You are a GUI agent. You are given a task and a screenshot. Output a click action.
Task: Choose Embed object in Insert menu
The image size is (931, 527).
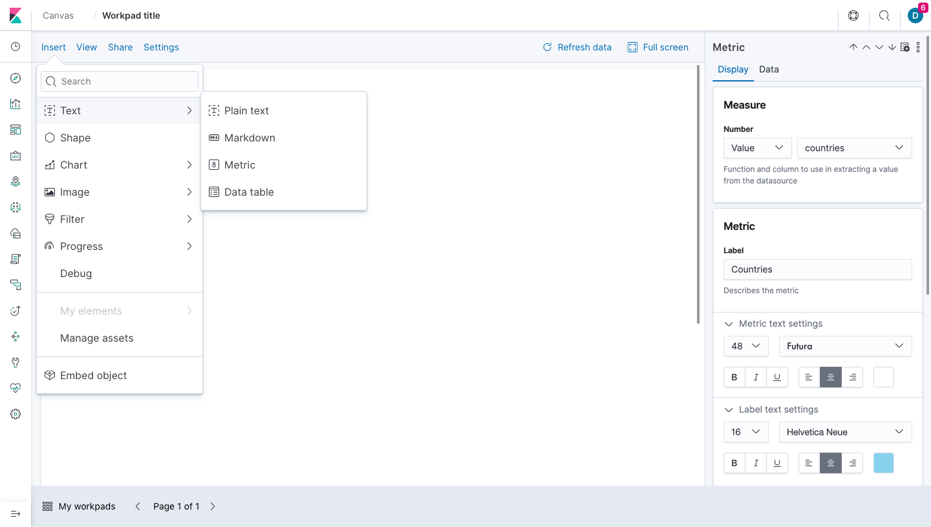pyautogui.click(x=120, y=375)
